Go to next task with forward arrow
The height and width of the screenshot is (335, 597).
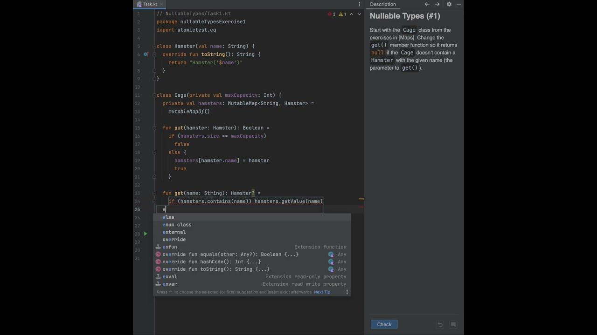pyautogui.click(x=437, y=4)
